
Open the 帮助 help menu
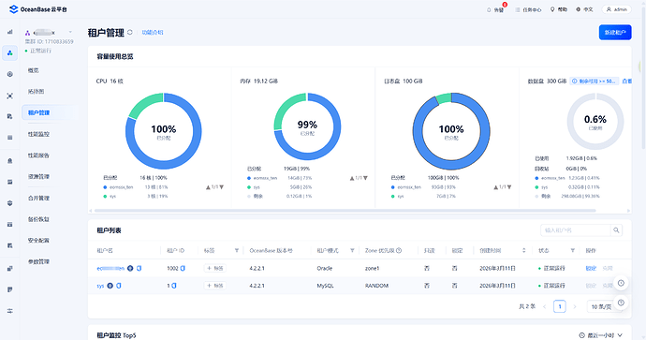pyautogui.click(x=559, y=9)
